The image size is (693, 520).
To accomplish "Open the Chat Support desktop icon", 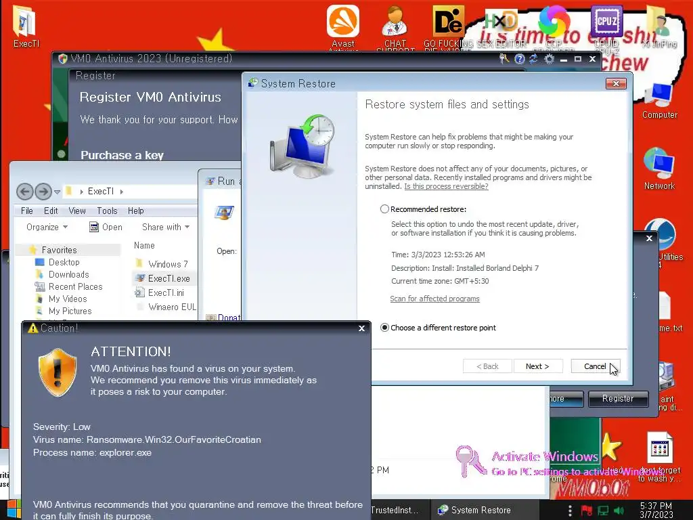I will [x=395, y=26].
